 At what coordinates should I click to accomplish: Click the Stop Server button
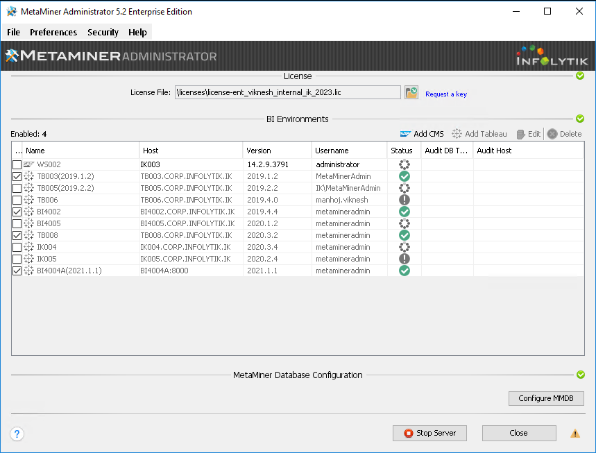(x=429, y=434)
